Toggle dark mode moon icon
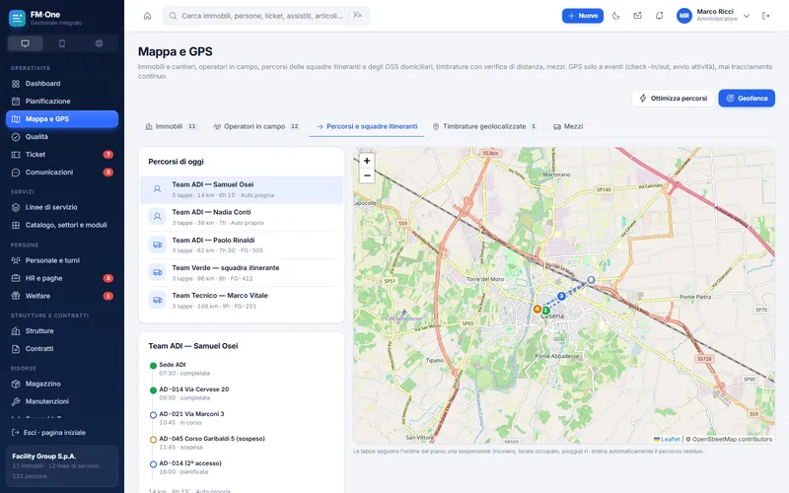Screen dimensions: 789x493 pos(615,16)
